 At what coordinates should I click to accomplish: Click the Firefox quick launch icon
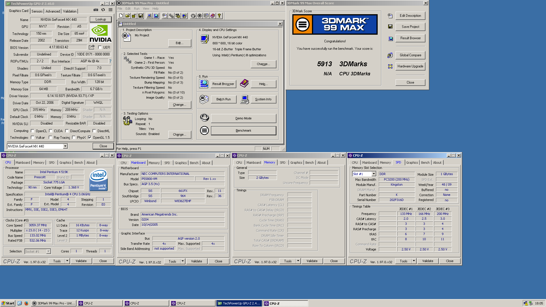[x=26, y=303]
